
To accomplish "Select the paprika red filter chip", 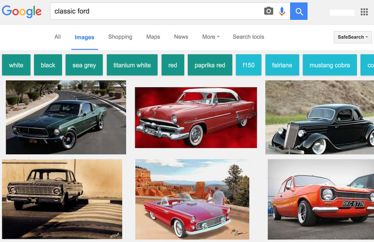I will point(210,65).
